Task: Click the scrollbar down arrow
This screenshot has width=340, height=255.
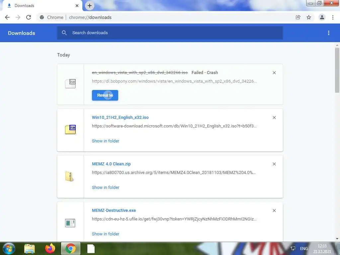Action: pos(337,239)
